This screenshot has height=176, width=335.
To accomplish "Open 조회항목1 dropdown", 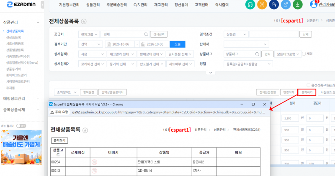I will point(67,92).
